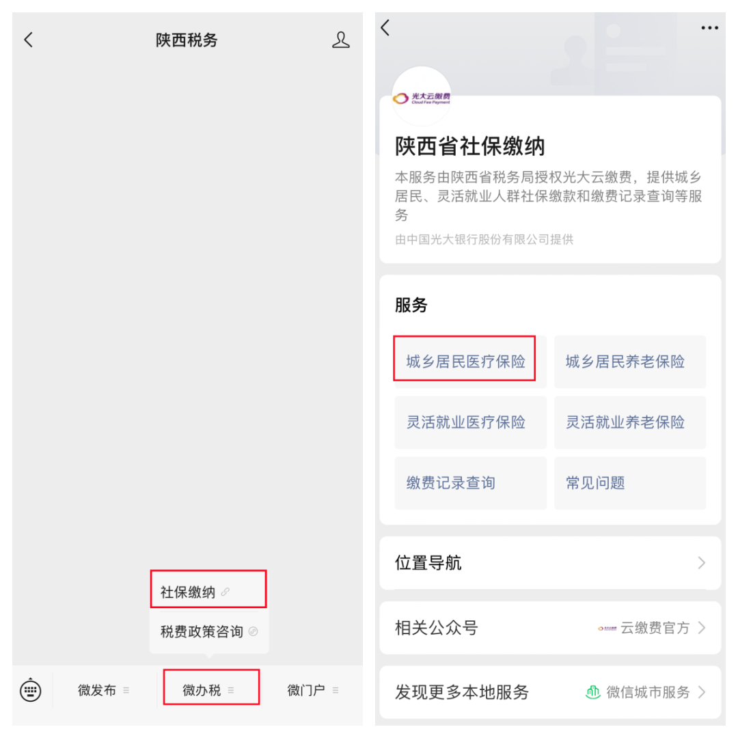Open the 陕西税务 account profile icon
Viewport: 738px width, 738px height.
(341, 40)
